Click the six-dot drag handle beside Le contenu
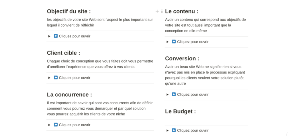 pos(162,11)
